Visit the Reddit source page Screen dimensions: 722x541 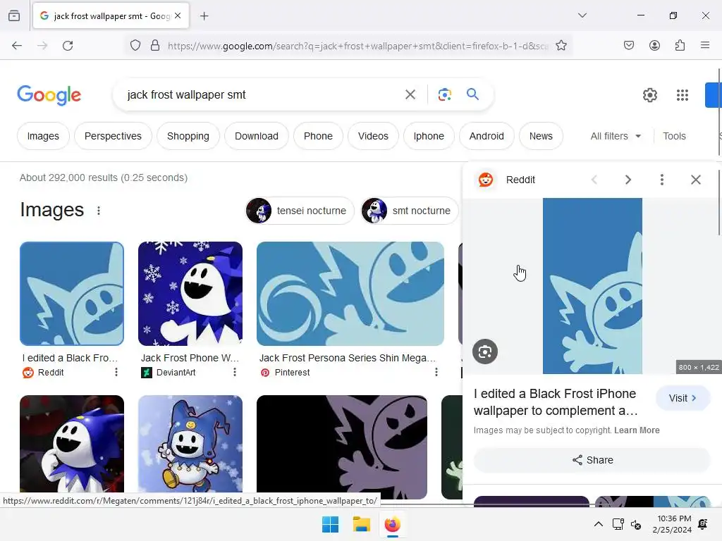click(x=683, y=398)
